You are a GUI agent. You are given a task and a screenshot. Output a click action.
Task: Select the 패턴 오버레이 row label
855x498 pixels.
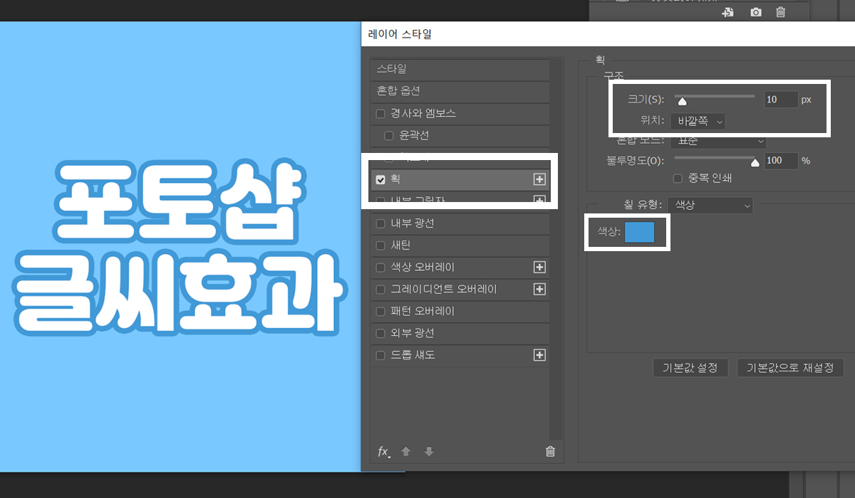tap(423, 312)
